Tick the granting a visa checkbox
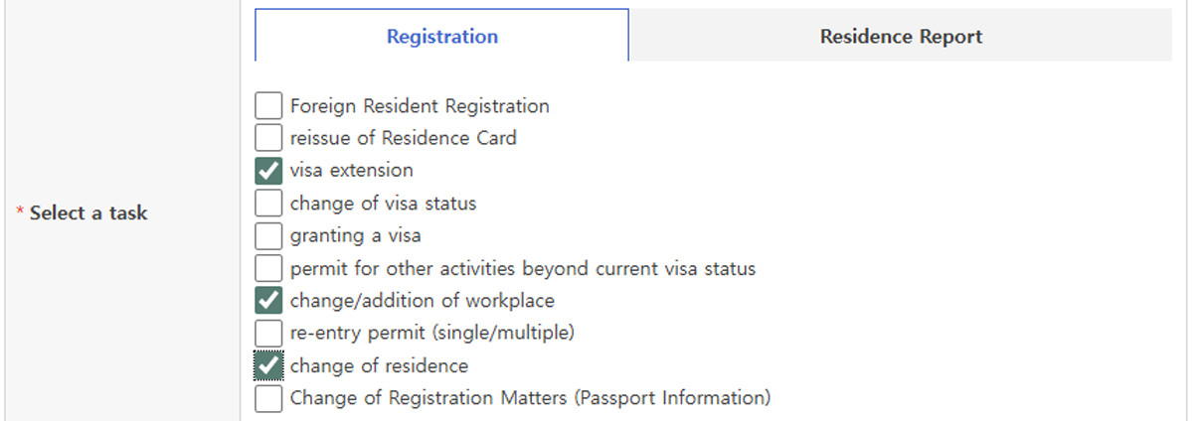The image size is (1200, 421). [x=268, y=235]
